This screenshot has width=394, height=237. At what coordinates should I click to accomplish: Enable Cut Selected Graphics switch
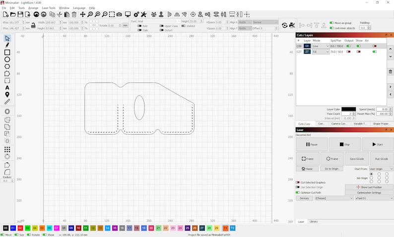(298, 182)
